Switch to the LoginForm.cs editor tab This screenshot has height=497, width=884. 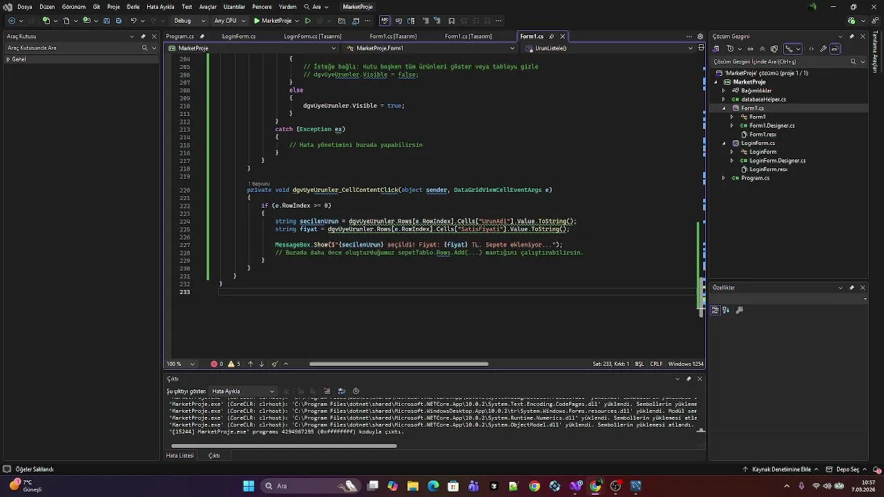[x=239, y=36]
